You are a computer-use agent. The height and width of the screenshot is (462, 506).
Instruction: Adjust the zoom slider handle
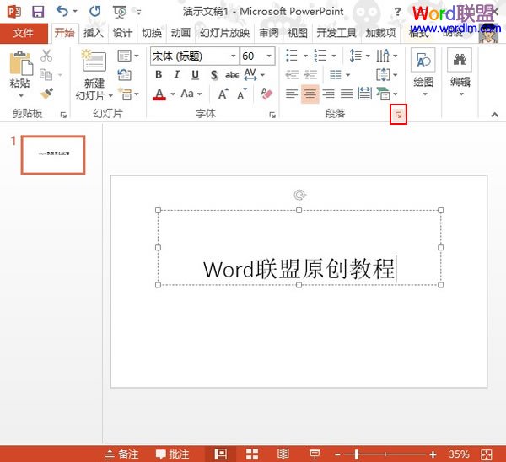(357, 454)
